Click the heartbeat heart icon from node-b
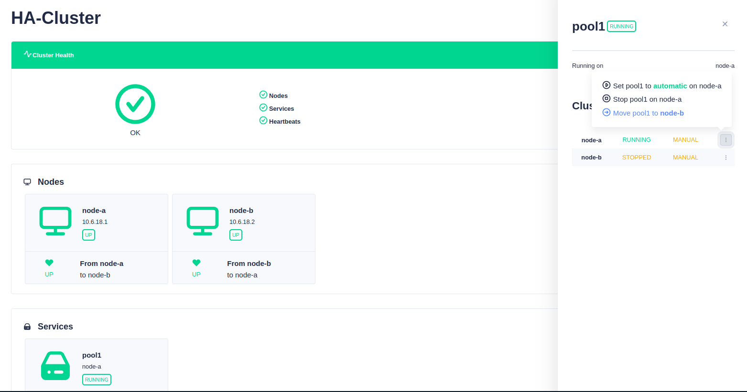This screenshot has height=392, width=747. click(196, 263)
